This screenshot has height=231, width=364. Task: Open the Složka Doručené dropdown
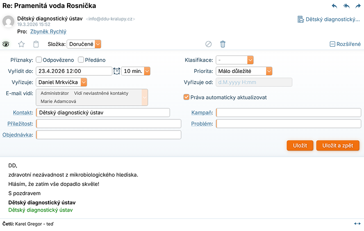tap(97, 44)
